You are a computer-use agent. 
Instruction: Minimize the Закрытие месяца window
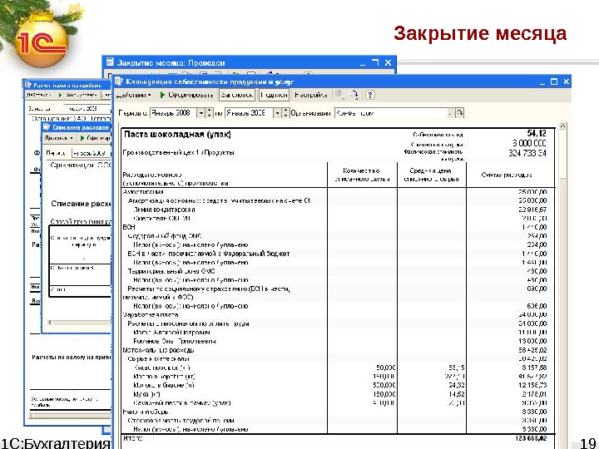(363, 62)
